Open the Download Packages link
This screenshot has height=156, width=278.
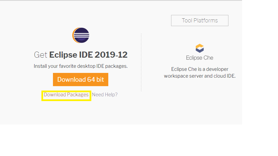66,95
